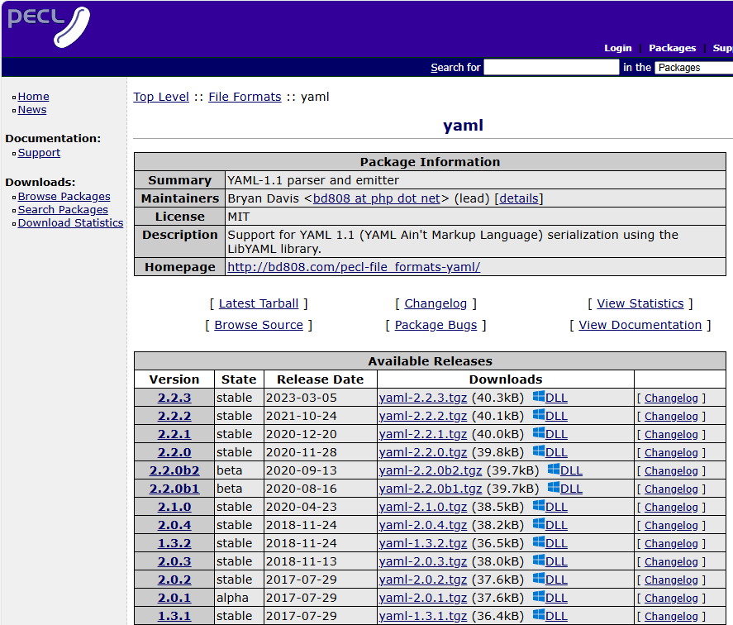Focus the Search for text field
Screen dimensions: 733x625
pyautogui.click(x=552, y=67)
